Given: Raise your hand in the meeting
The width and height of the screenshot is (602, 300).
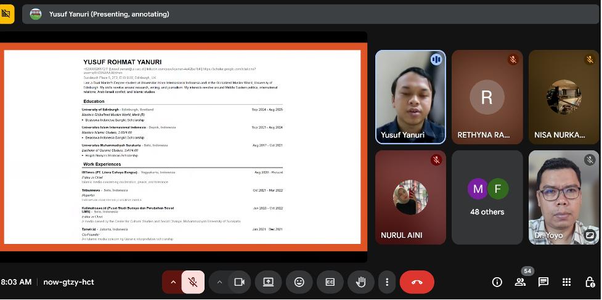Looking at the screenshot, I should [x=361, y=282].
